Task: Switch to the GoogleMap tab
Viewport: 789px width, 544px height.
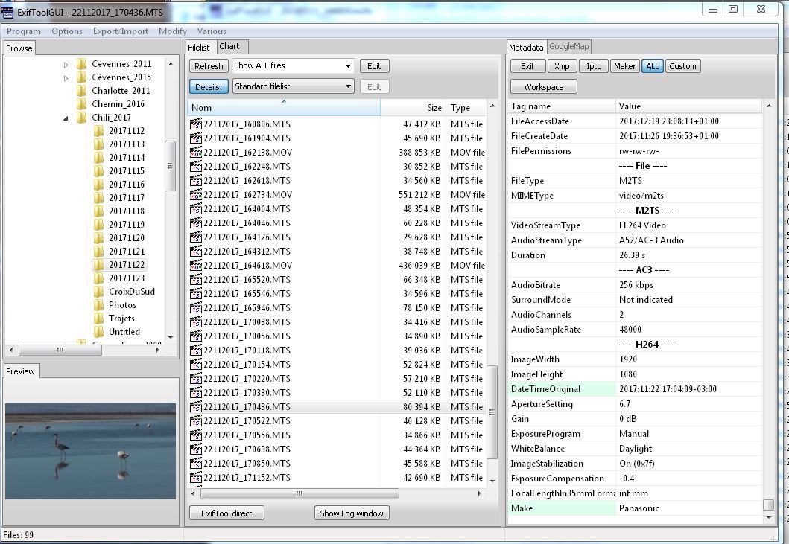Action: pyautogui.click(x=569, y=47)
